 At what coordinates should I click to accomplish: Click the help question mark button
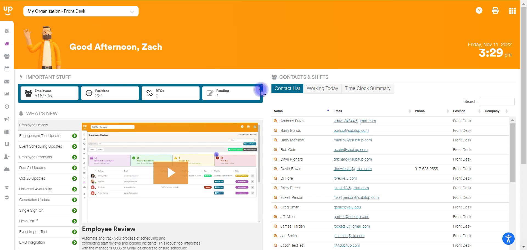click(479, 10)
